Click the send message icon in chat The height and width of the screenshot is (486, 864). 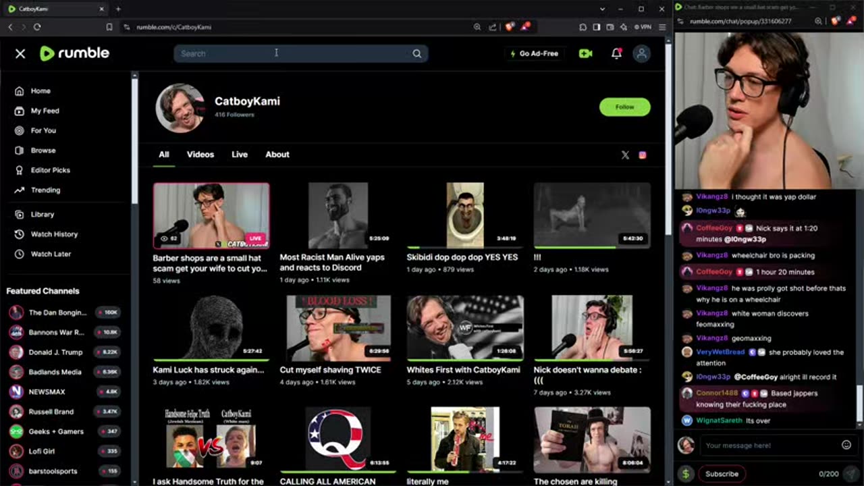pyautogui.click(x=850, y=474)
